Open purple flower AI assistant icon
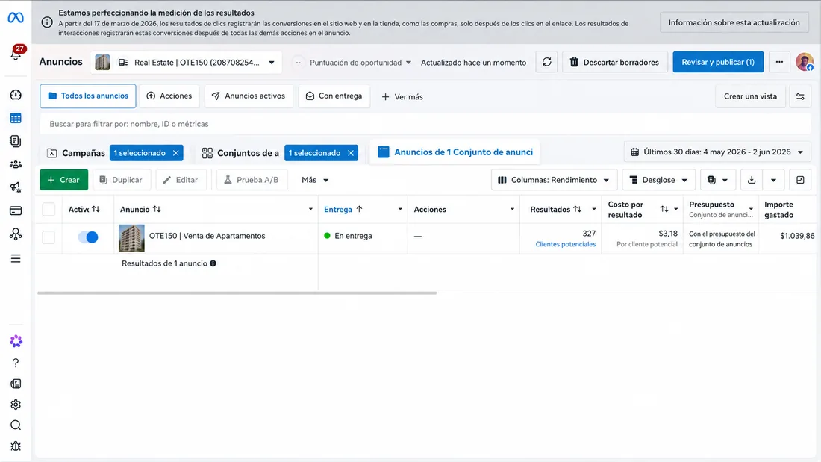Screen dimensions: 821x462 pyautogui.click(x=16, y=341)
